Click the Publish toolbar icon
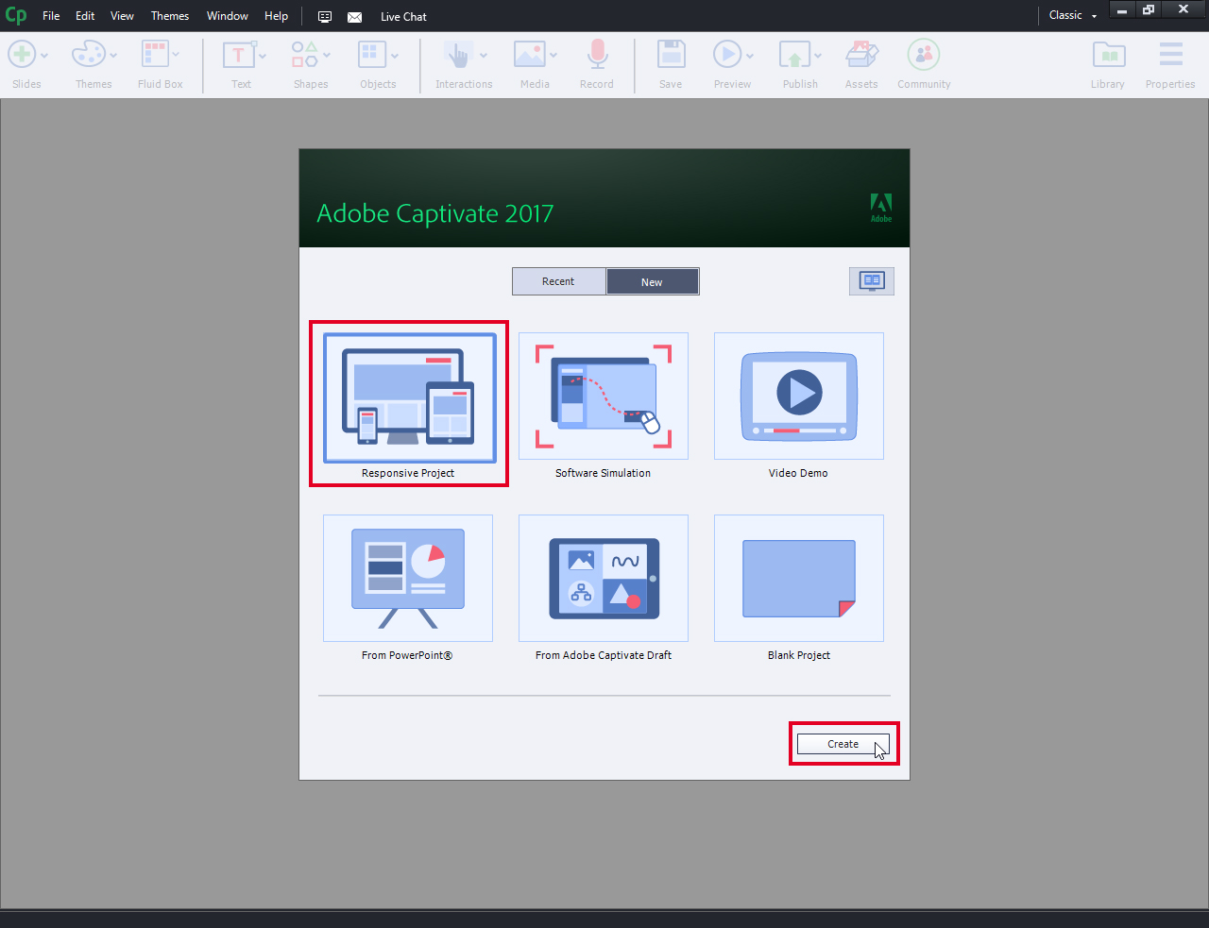The image size is (1209, 928). pyautogui.click(x=794, y=55)
